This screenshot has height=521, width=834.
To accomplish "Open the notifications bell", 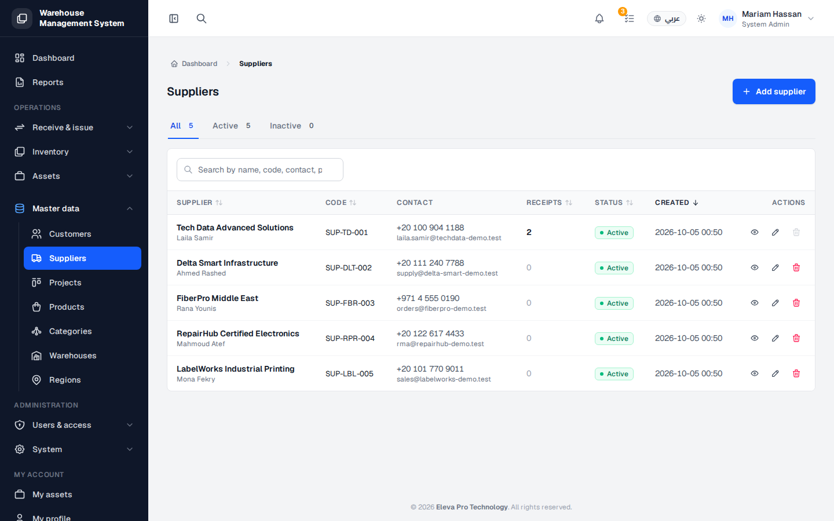I will click(599, 19).
